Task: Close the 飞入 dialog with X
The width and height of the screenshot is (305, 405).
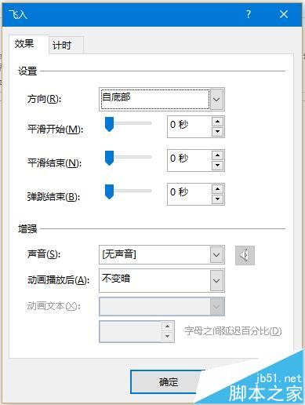Action: click(x=284, y=14)
